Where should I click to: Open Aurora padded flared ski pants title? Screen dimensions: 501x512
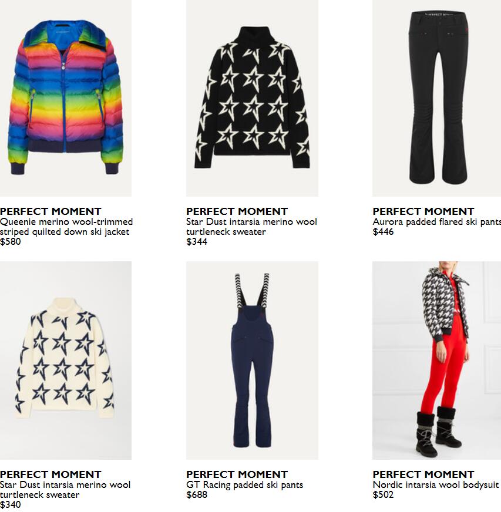[436, 222]
